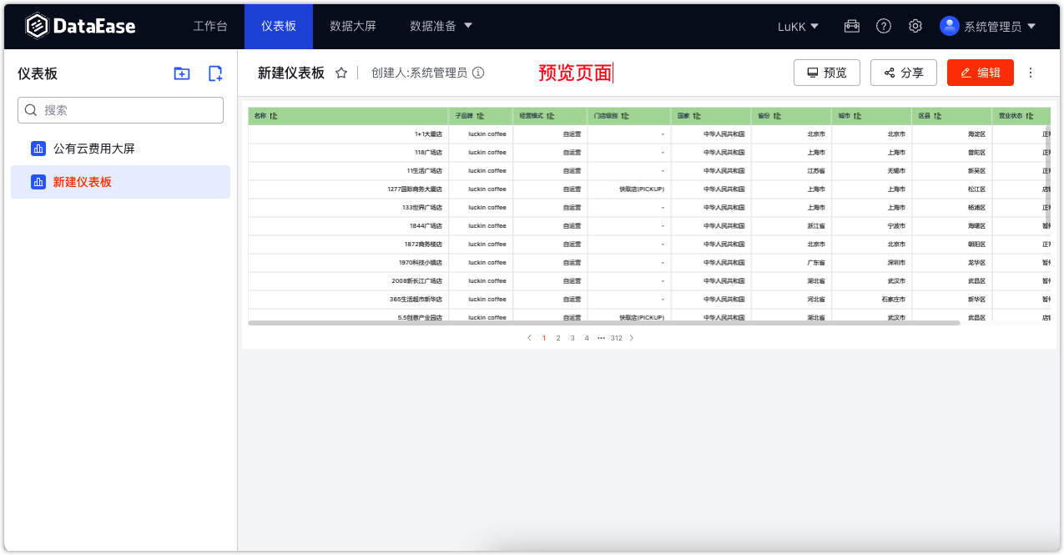Click the 分享 share button

[x=904, y=73]
